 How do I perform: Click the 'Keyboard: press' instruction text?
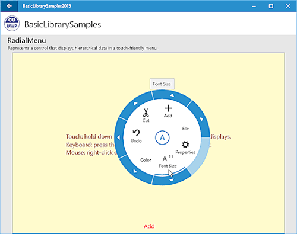tap(90, 145)
